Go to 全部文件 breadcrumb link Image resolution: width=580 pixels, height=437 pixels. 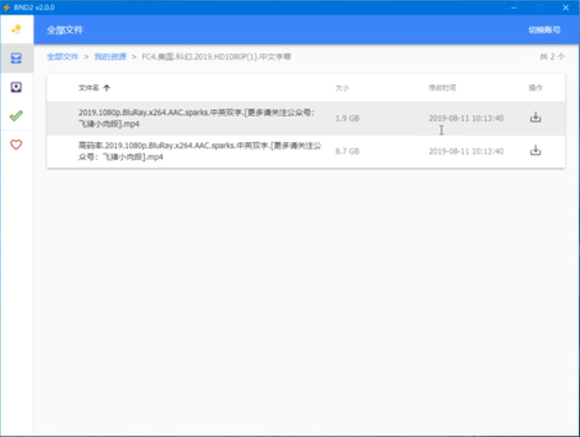click(62, 57)
